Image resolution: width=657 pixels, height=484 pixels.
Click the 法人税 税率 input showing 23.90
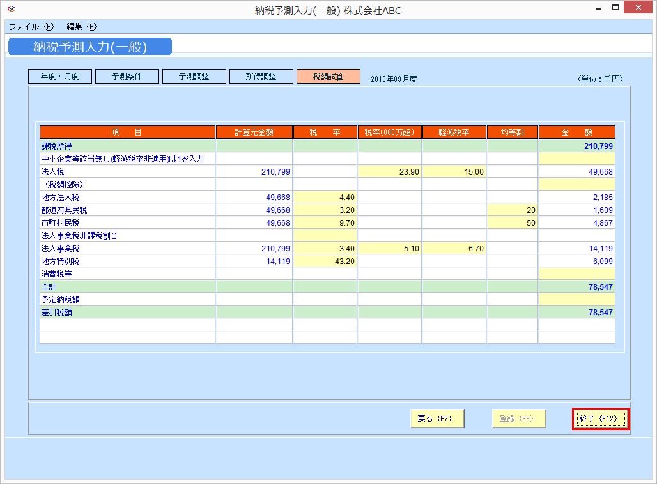[389, 171]
